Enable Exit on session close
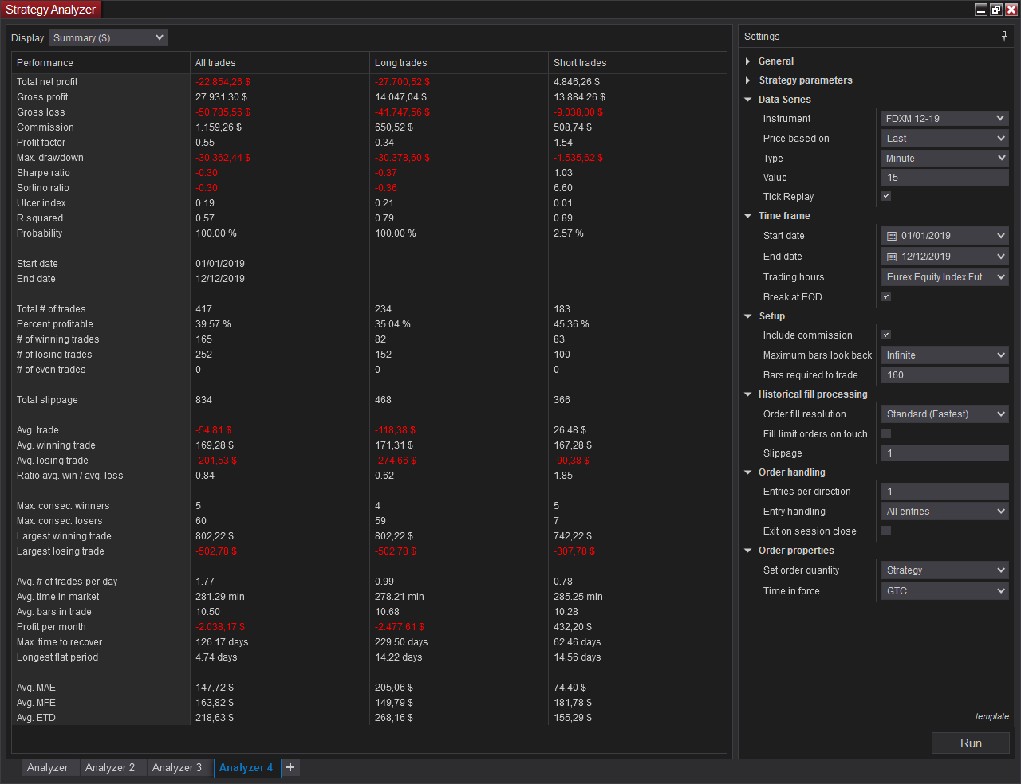Viewport: 1021px width, 784px height. pos(886,531)
